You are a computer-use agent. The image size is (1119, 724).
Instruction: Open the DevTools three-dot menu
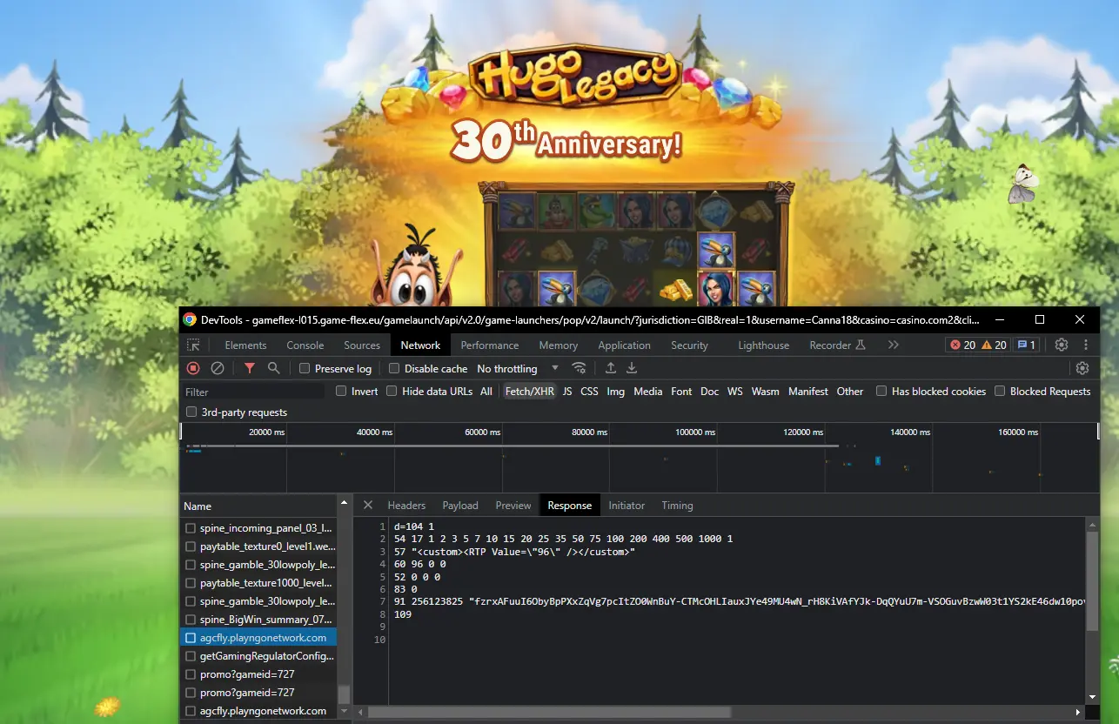point(1086,345)
